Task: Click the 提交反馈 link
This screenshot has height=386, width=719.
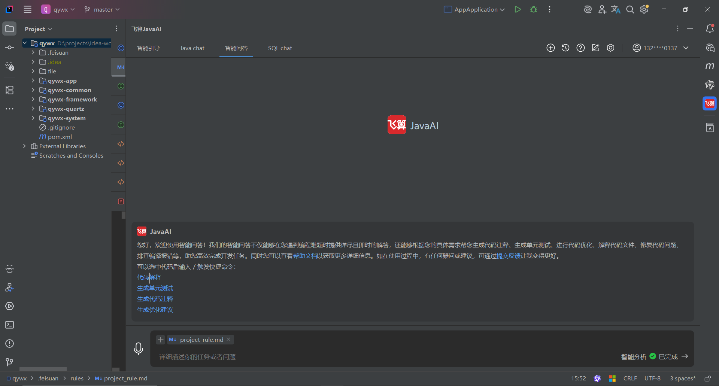Action: coord(509,256)
